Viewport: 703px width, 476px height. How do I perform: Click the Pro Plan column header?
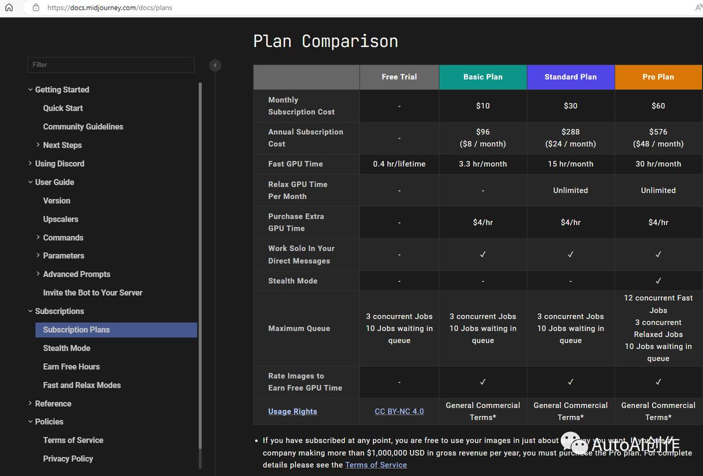[658, 77]
